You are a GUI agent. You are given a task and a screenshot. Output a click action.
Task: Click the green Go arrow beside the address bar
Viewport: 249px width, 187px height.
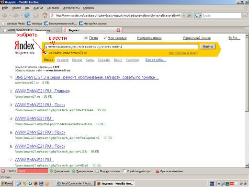point(189,15)
